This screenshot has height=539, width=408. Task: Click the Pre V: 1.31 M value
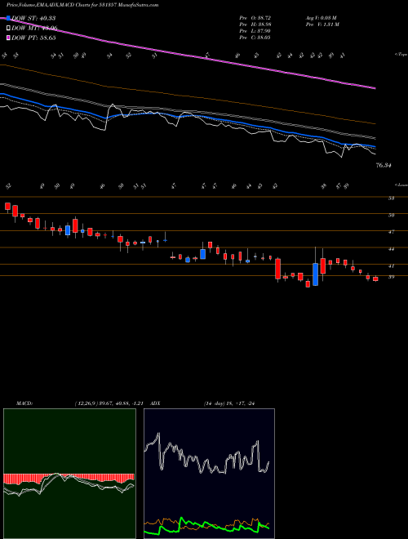coord(322,24)
